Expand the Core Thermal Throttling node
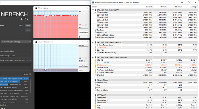This screenshot has height=109, width=199. tap(95, 52)
